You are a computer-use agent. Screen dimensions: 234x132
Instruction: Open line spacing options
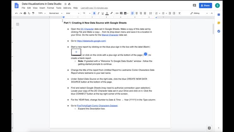pyautogui.click(x=151, y=13)
